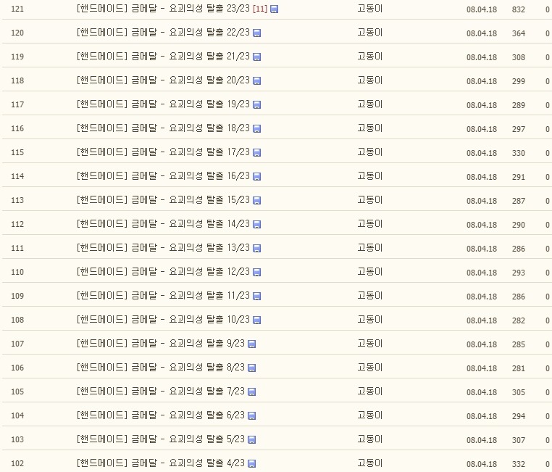This screenshot has width=552, height=472.
Task: Click disk icon beside post 22/23
Action: pyautogui.click(x=257, y=33)
